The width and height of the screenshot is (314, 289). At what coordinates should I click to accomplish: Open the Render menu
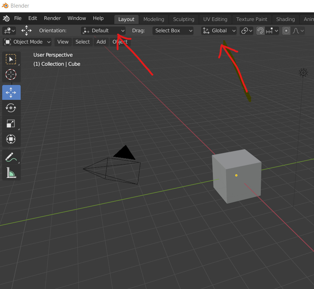click(x=52, y=18)
